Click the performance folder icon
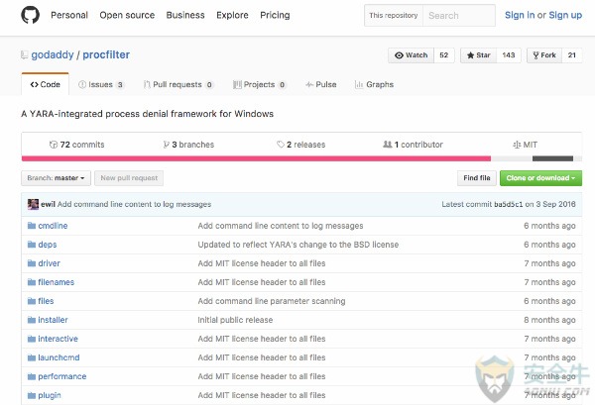Screen dimensions: 595x405 [32, 376]
